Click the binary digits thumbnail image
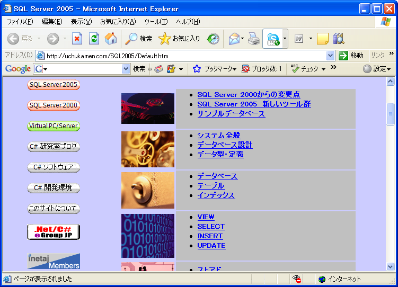Screen dimensions: 398x287 coord(148,236)
